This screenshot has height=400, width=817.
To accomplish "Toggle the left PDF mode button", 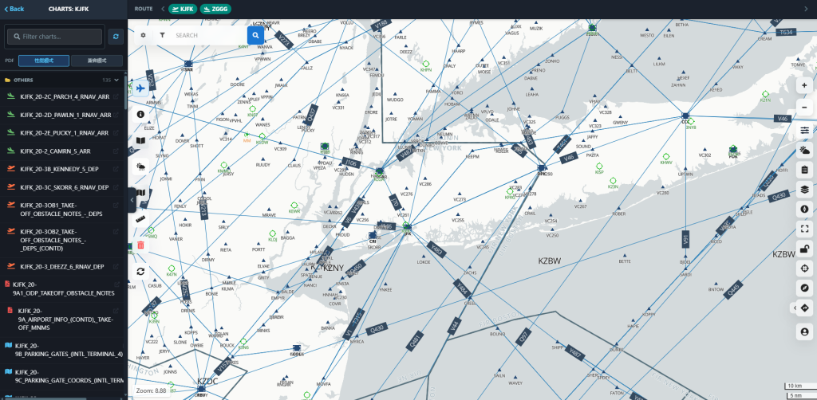I will pyautogui.click(x=44, y=61).
